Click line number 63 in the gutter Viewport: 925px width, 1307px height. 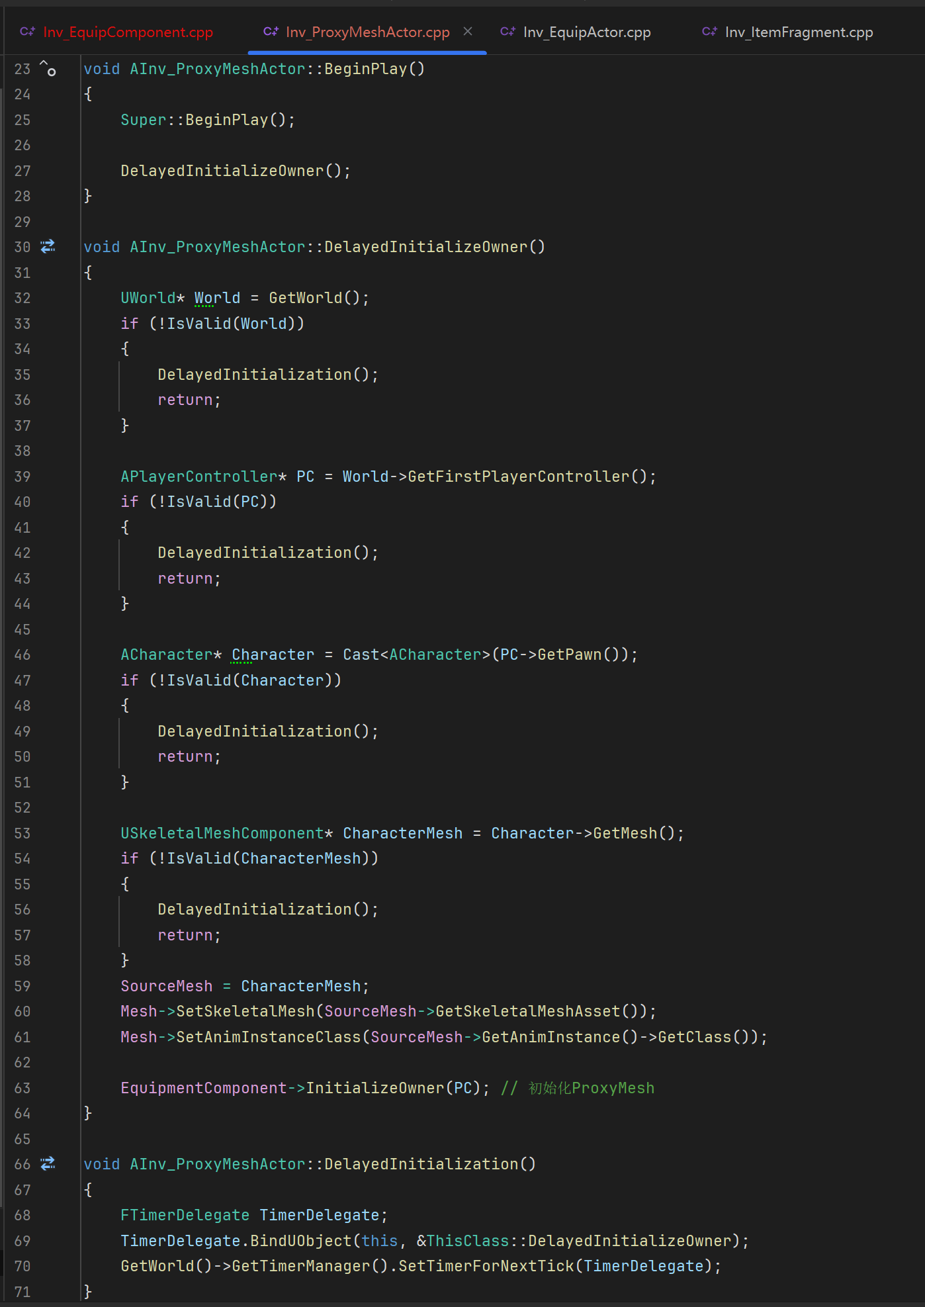tap(22, 1088)
